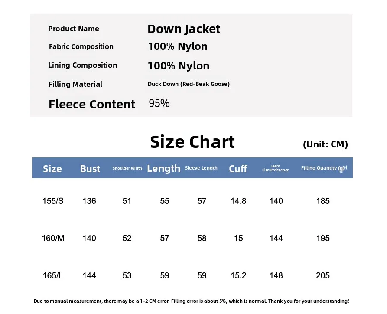
Task: Select the "Bust" column header
Action: [90, 169]
